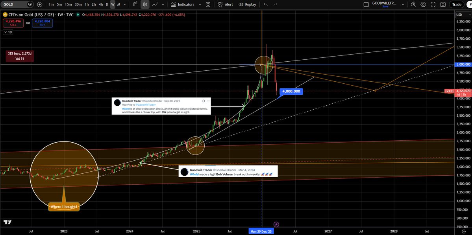Click the 6,250.000 price scale value
472x235 pixels.
point(463,22)
